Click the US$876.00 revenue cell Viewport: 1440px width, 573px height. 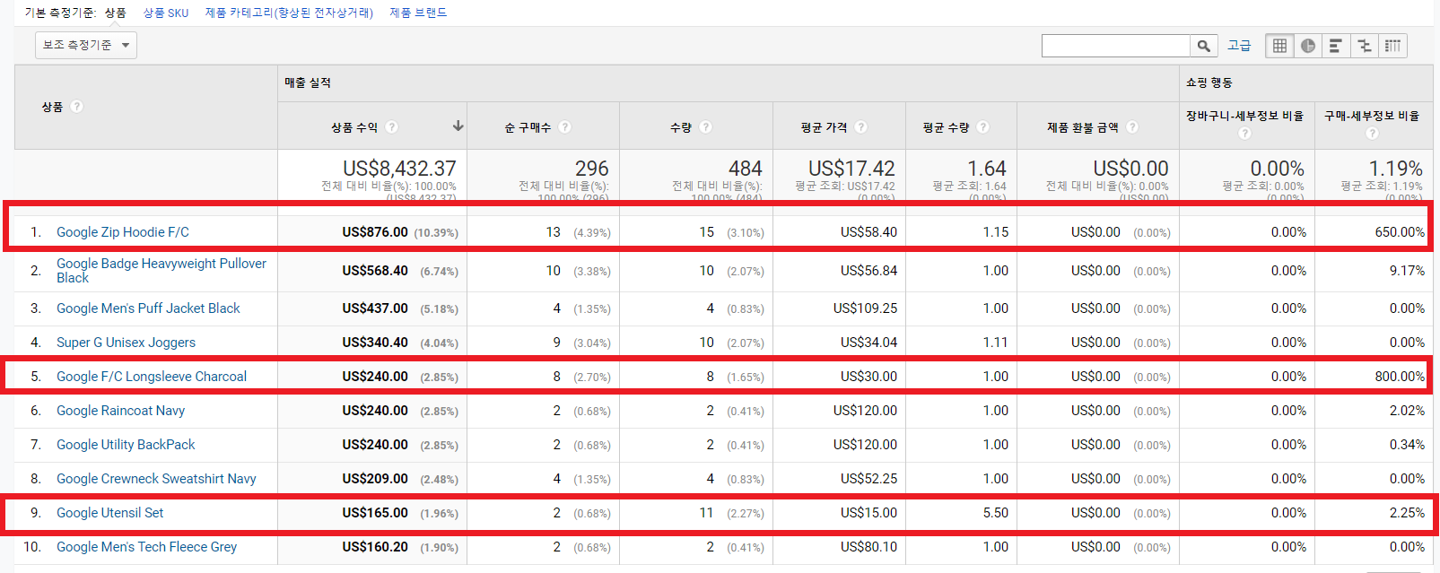coord(375,232)
